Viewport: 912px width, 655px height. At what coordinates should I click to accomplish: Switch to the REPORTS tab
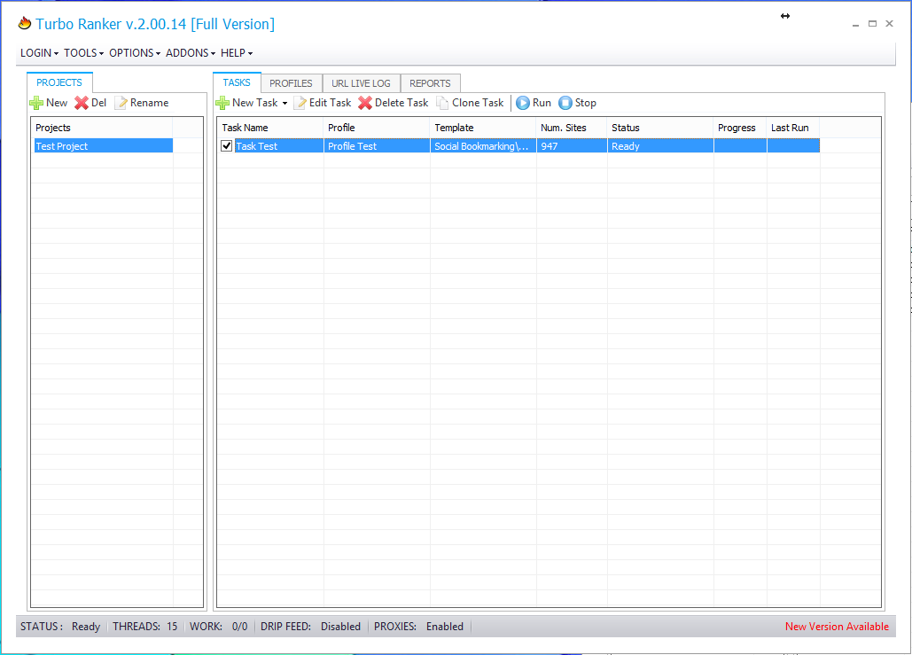[x=430, y=83]
